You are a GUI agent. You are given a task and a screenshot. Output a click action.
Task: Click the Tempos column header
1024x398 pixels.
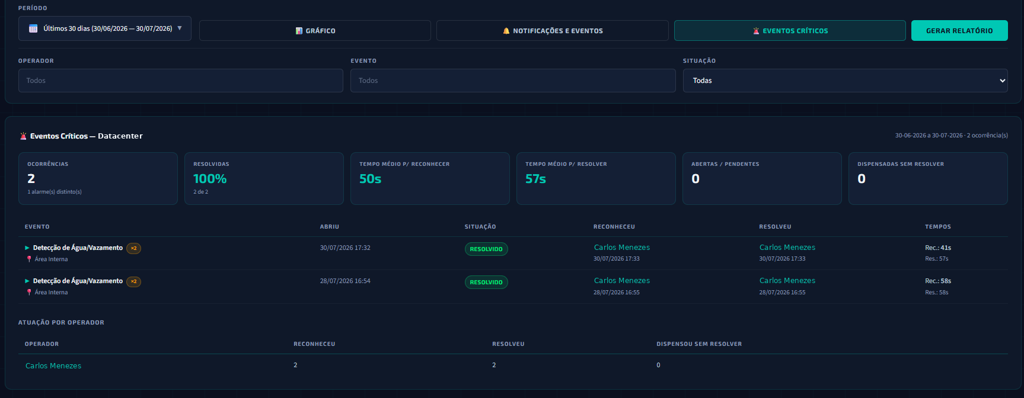(x=938, y=227)
